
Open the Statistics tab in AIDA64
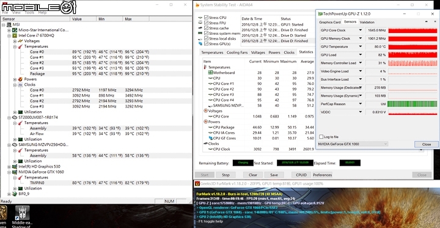click(306, 52)
